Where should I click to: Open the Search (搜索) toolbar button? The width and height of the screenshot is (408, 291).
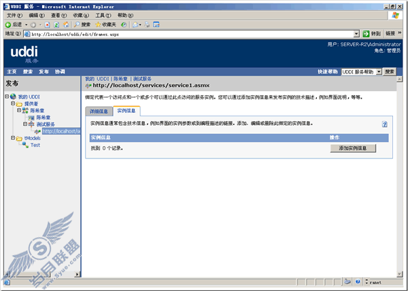[x=82, y=24]
